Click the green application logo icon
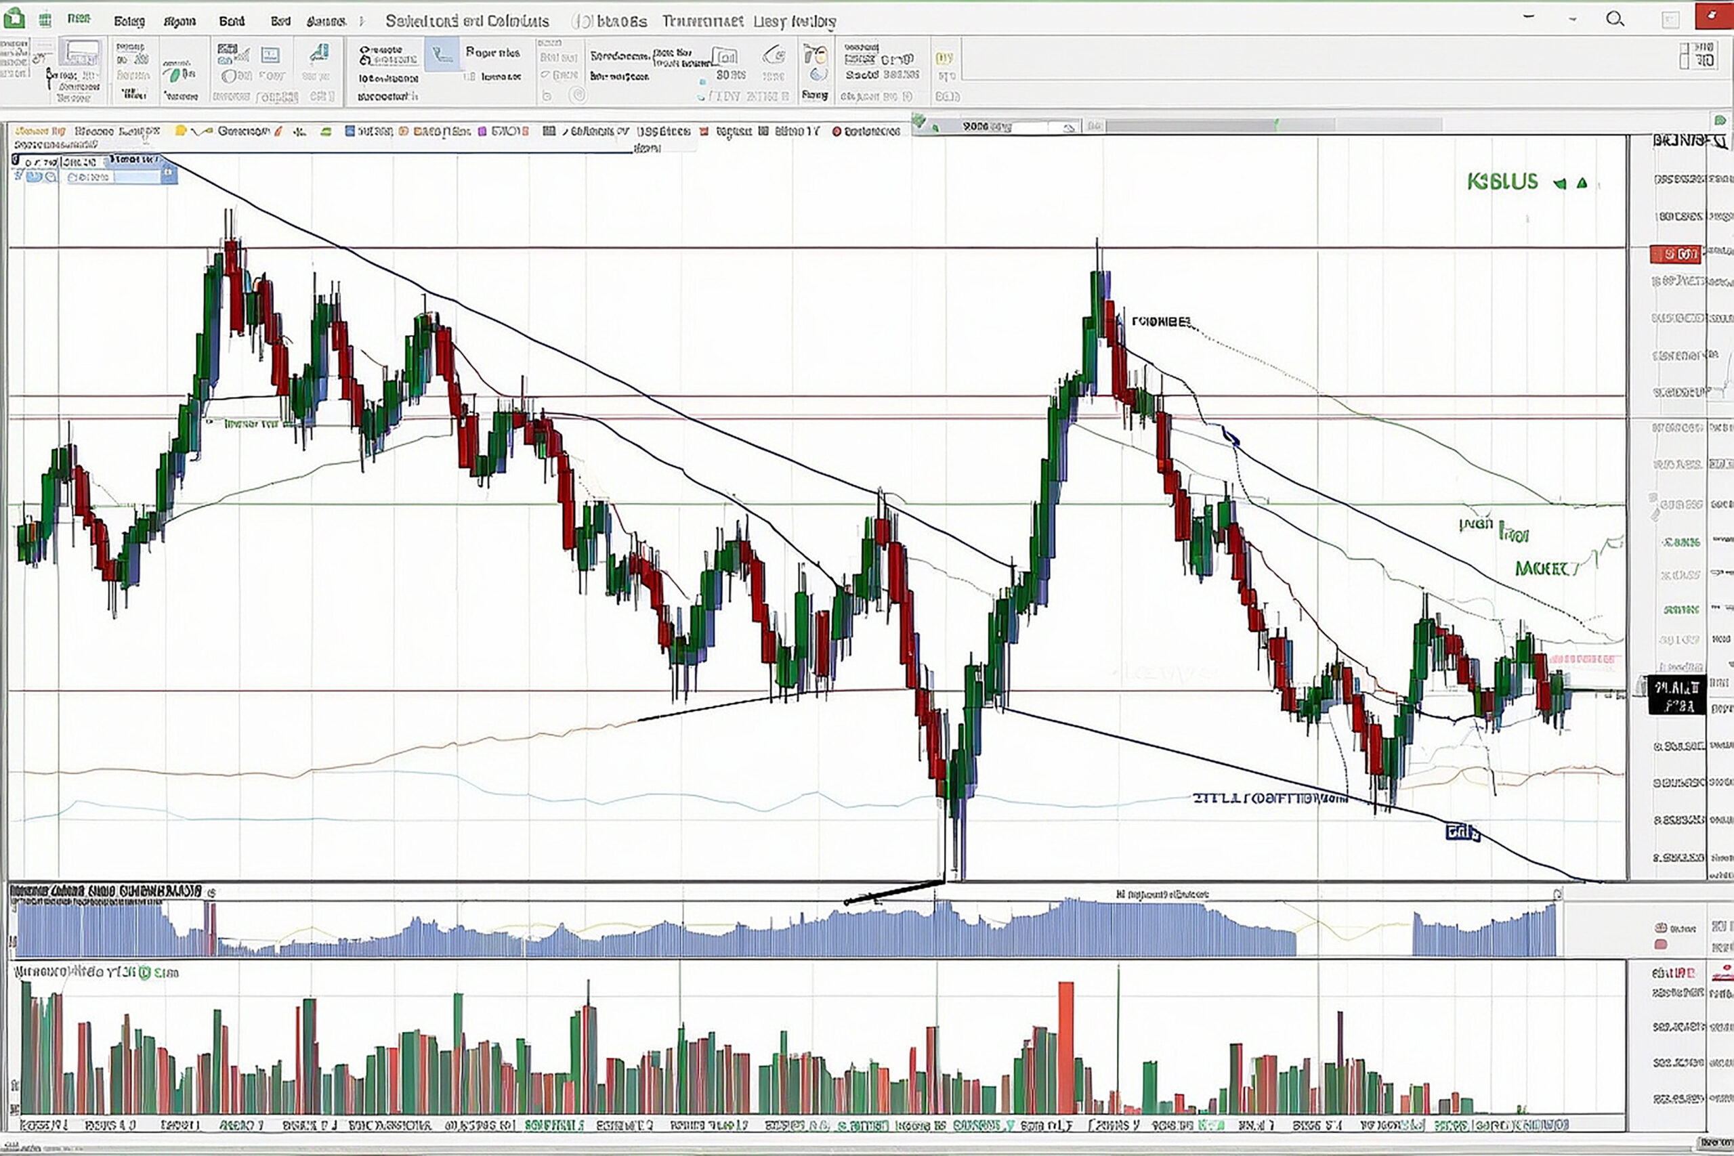 pos(14,20)
